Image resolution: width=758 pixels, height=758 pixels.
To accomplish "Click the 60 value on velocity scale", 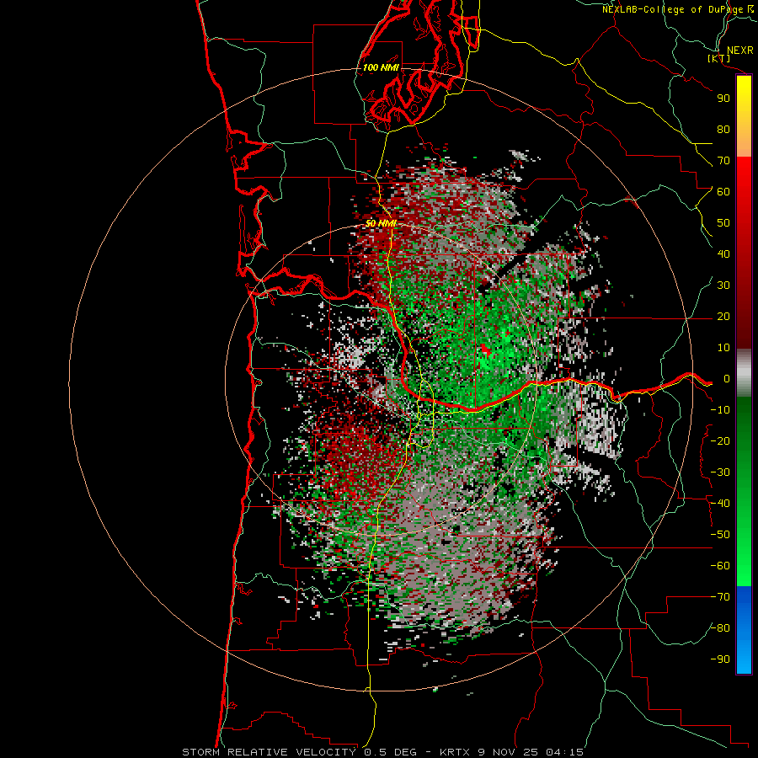I will [x=723, y=192].
